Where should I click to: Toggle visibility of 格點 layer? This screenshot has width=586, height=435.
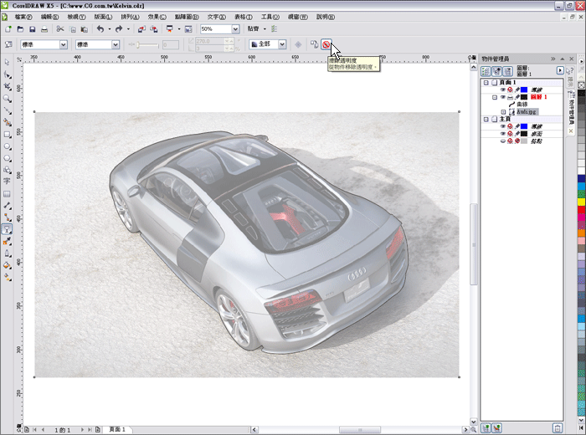click(x=502, y=141)
